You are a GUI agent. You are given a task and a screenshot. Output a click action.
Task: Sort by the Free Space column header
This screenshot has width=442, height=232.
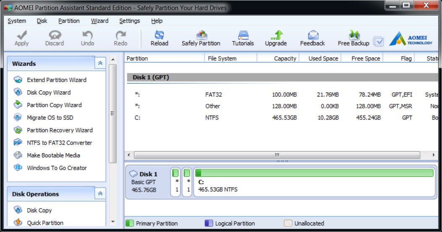pyautogui.click(x=362, y=58)
